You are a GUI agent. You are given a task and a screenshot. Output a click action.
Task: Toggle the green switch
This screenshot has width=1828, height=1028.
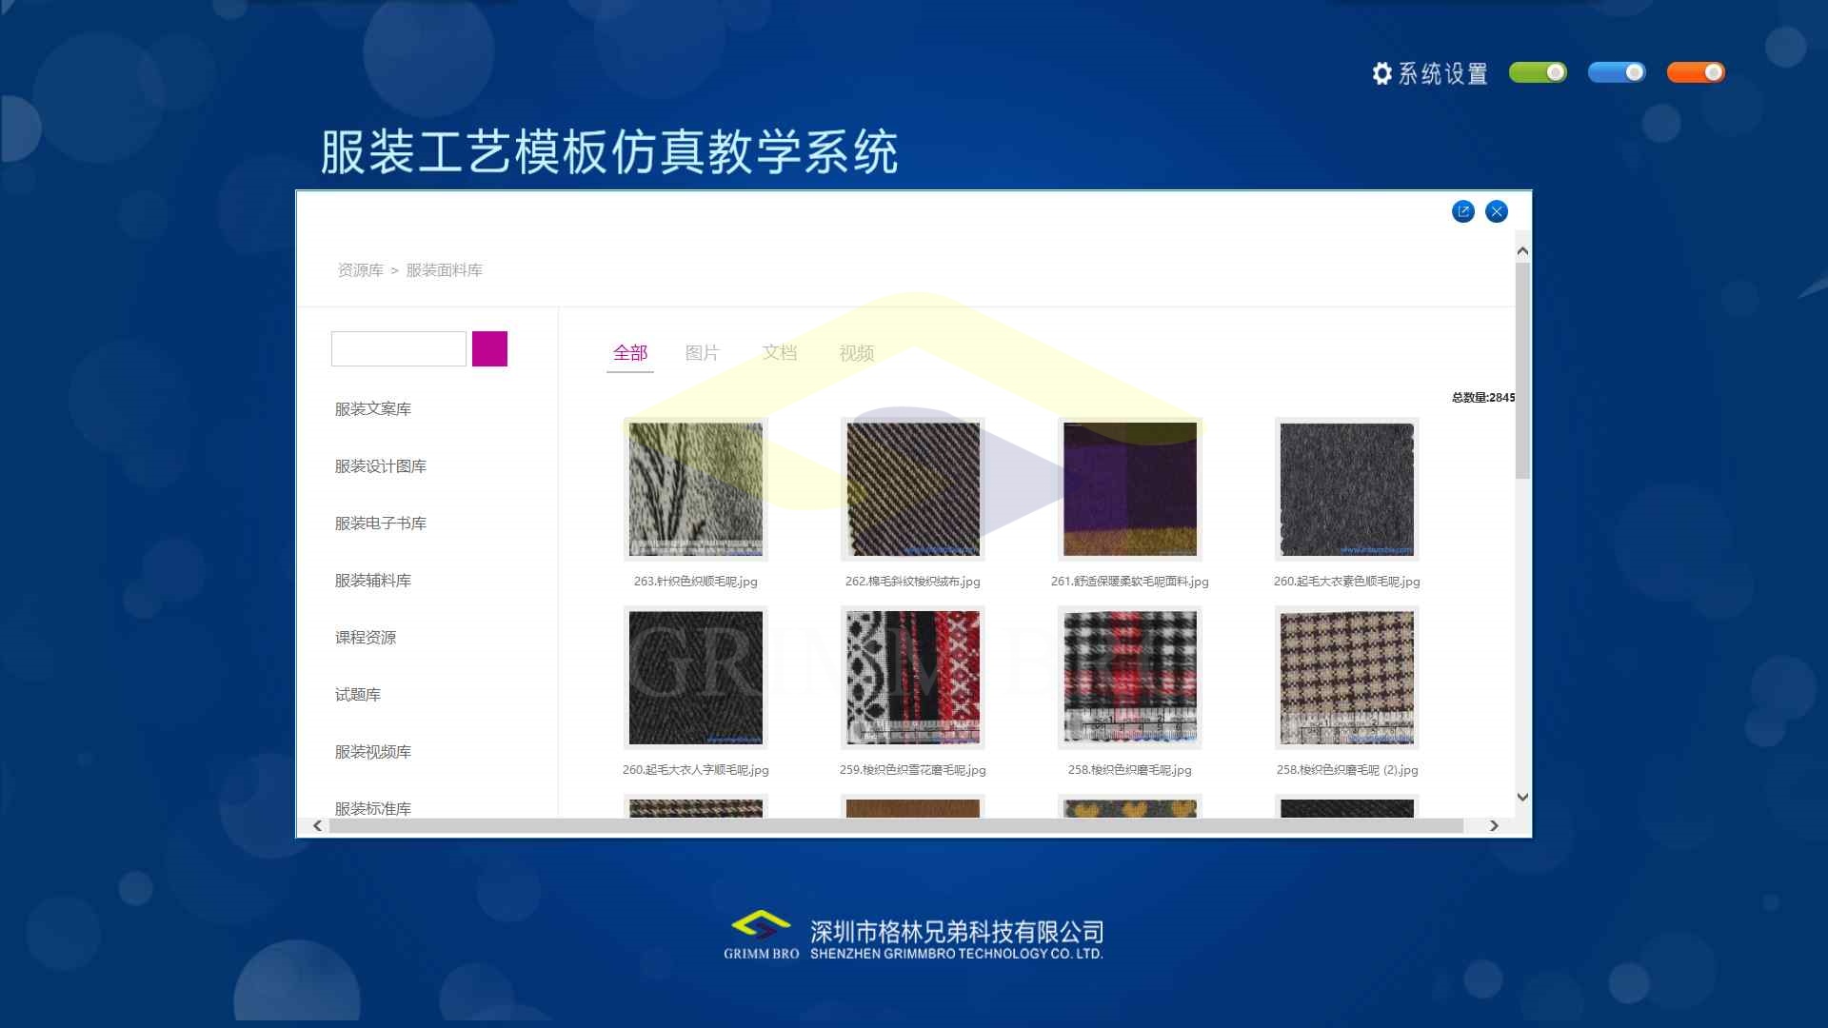tap(1538, 72)
